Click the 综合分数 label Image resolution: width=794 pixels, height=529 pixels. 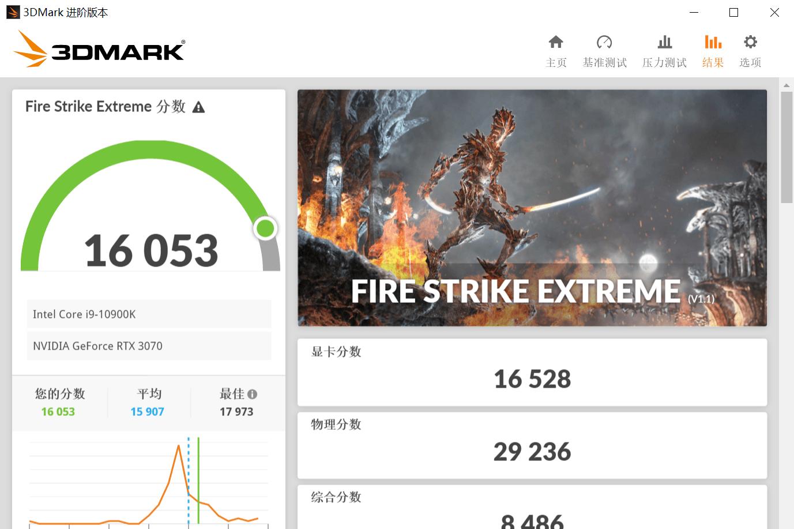[336, 497]
